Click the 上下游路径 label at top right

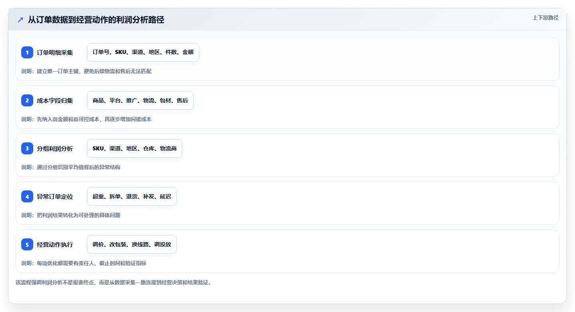545,18
